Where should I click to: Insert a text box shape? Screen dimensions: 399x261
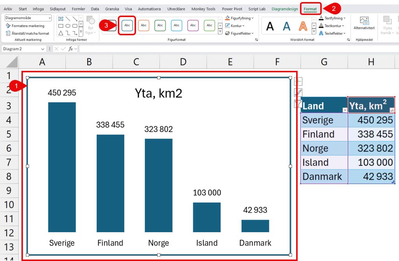point(60,19)
